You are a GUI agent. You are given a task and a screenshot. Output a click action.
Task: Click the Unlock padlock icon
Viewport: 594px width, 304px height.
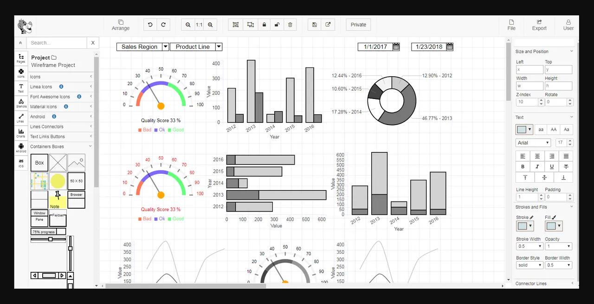point(277,25)
